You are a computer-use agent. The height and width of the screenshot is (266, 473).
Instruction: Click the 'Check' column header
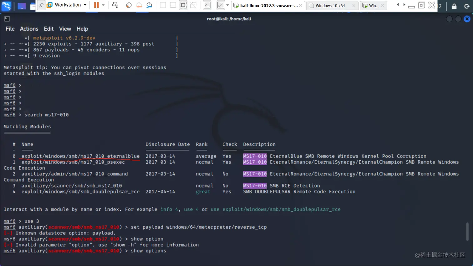tap(230, 144)
